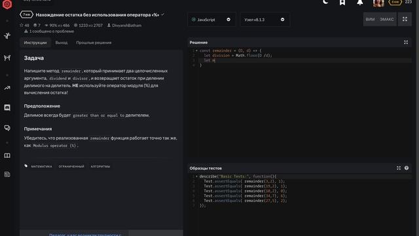Screen dimensions: 419x236
Task: Open the discussions bubbles icon in sidebar
Action: [7, 128]
